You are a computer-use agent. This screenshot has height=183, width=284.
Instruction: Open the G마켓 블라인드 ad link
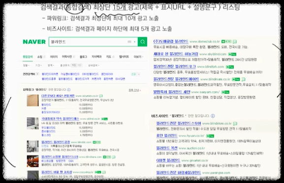click(x=168, y=160)
